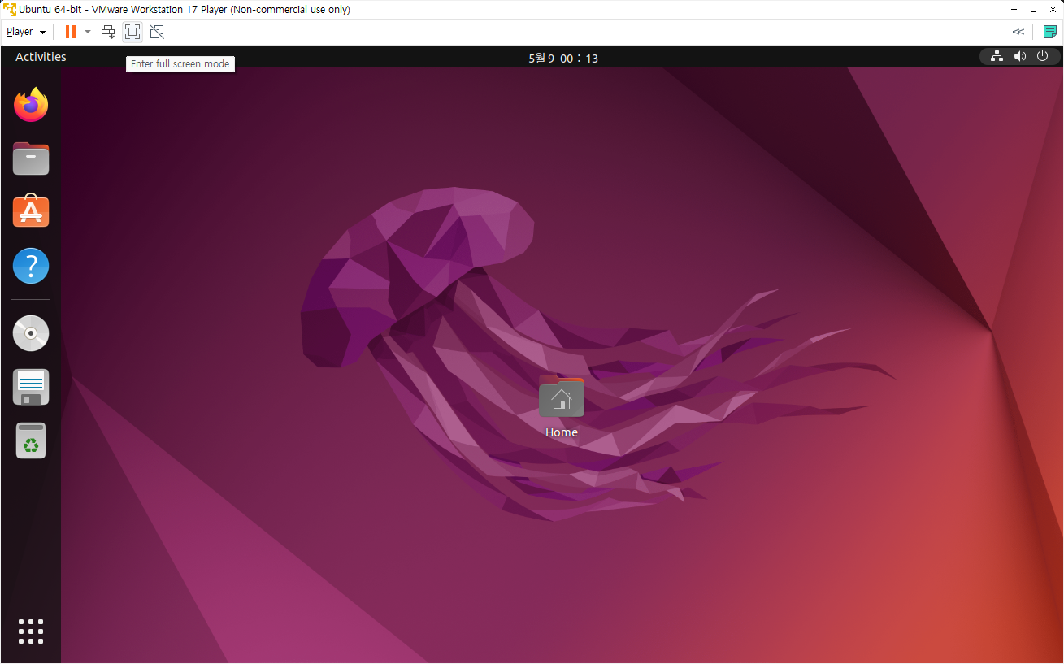Launch Firefox from the dock
Image resolution: width=1064 pixels, height=664 pixels.
click(x=31, y=105)
